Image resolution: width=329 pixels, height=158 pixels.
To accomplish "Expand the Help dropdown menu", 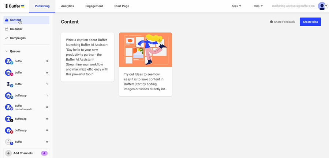I will click(x=258, y=6).
